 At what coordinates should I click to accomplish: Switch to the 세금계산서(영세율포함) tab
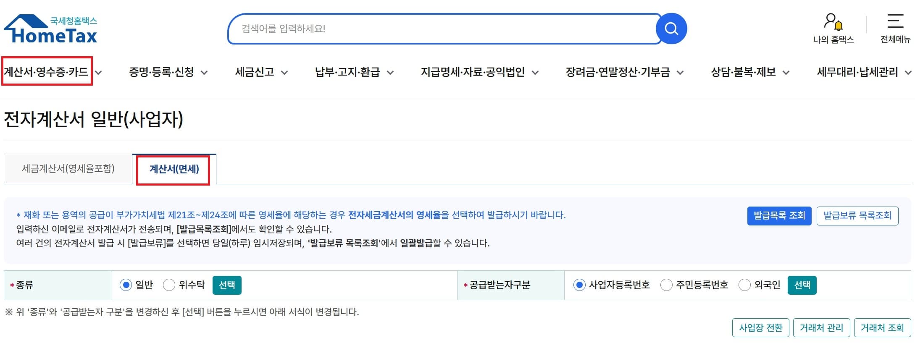[x=68, y=168]
